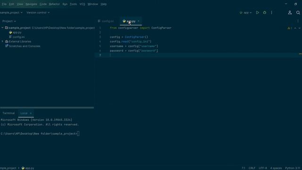
Task: Open more run actions menu
Action: point(272,13)
